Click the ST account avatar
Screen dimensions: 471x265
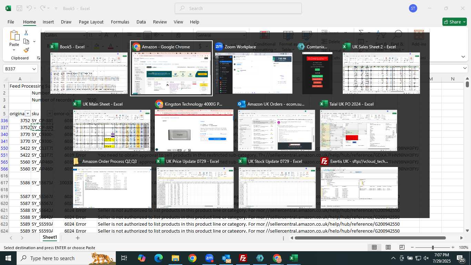click(413, 8)
